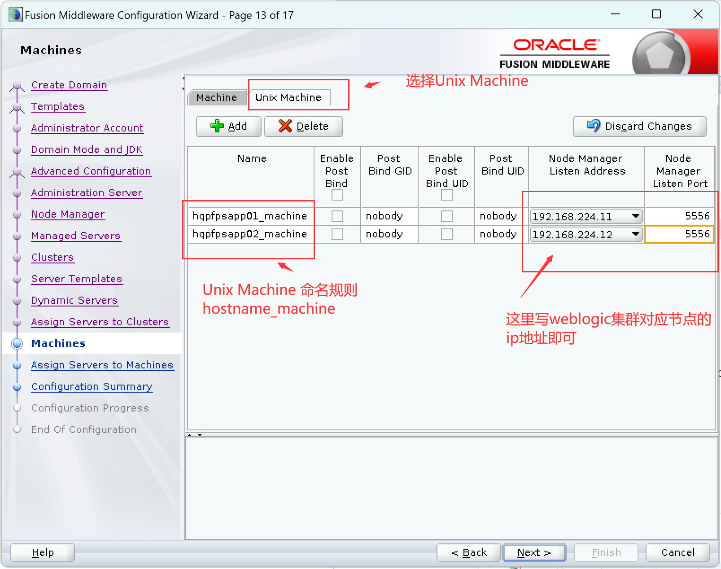Image resolution: width=721 pixels, height=569 pixels.
Task: Click the Node Manager Listen Port header
Action: [x=679, y=176]
